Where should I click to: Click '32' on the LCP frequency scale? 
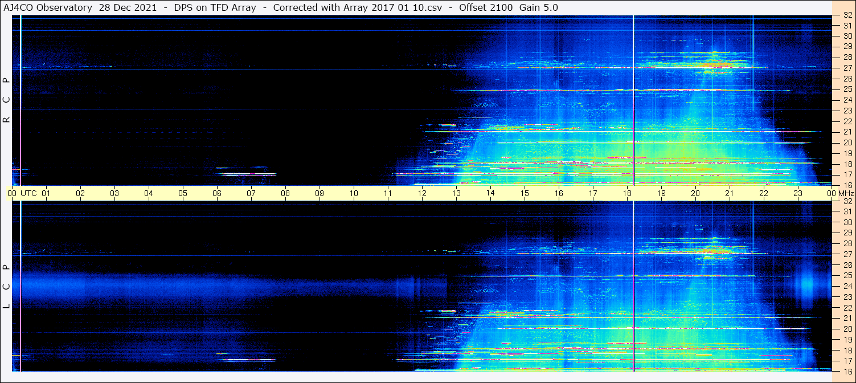(x=847, y=201)
